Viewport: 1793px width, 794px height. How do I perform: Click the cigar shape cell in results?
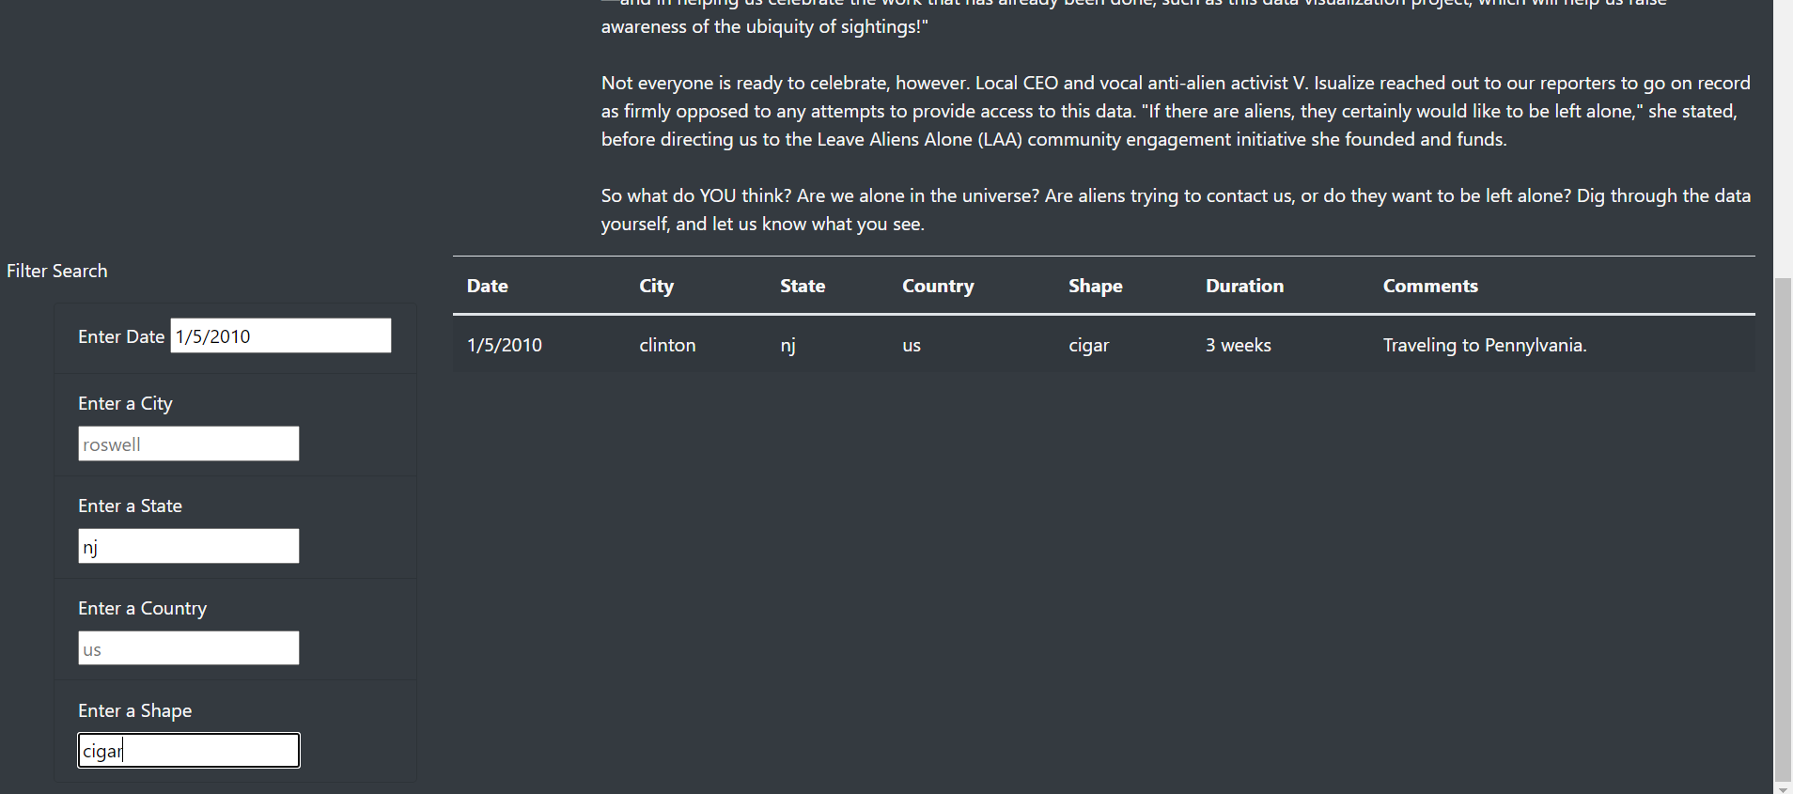1089,345
